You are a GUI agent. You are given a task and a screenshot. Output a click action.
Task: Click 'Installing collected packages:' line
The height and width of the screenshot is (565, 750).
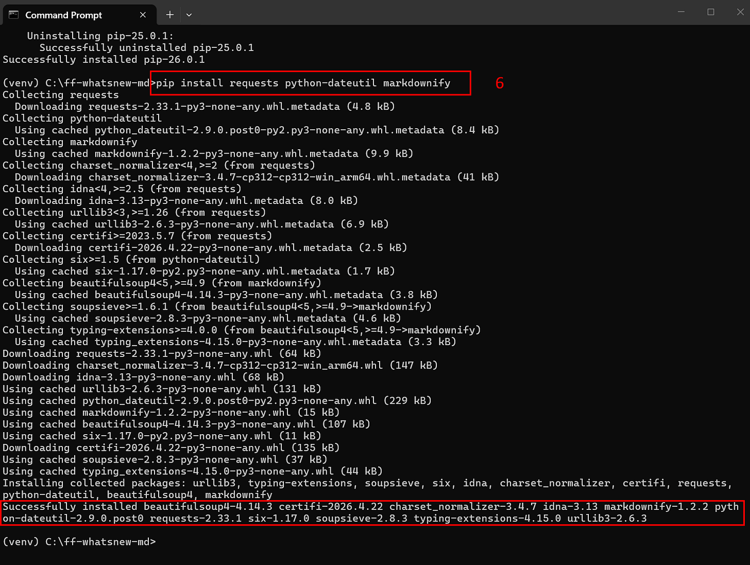(x=368, y=489)
